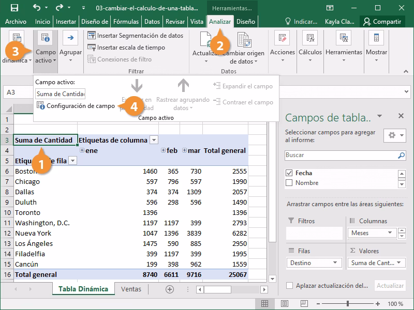Screen dimensions: 414x310
Task: Open the Fórmulas ribbon tab
Action: (x=126, y=22)
